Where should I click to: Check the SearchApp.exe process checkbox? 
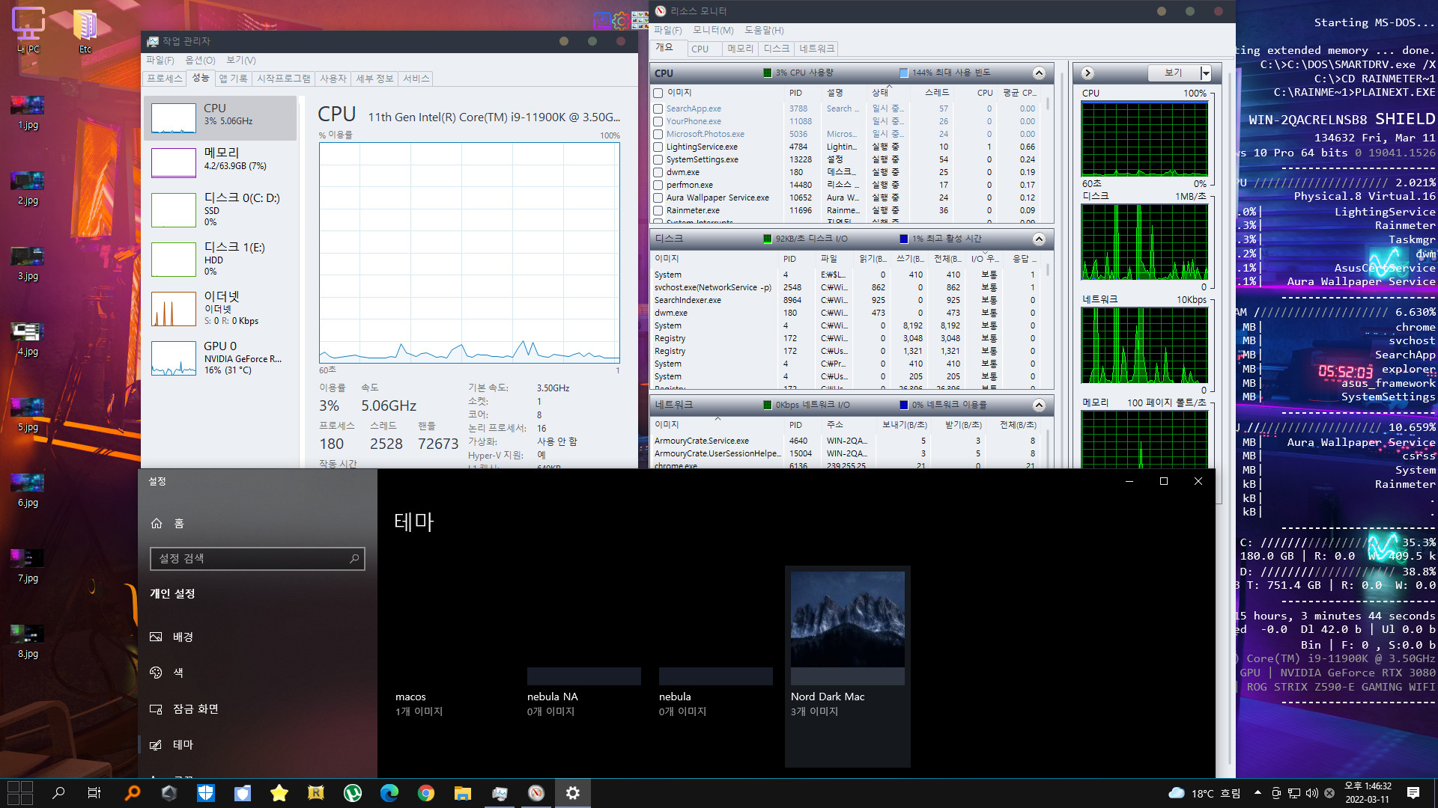pos(658,108)
